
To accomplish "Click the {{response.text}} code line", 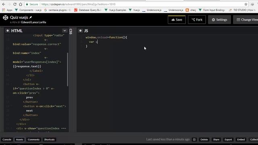I will point(27,66).
